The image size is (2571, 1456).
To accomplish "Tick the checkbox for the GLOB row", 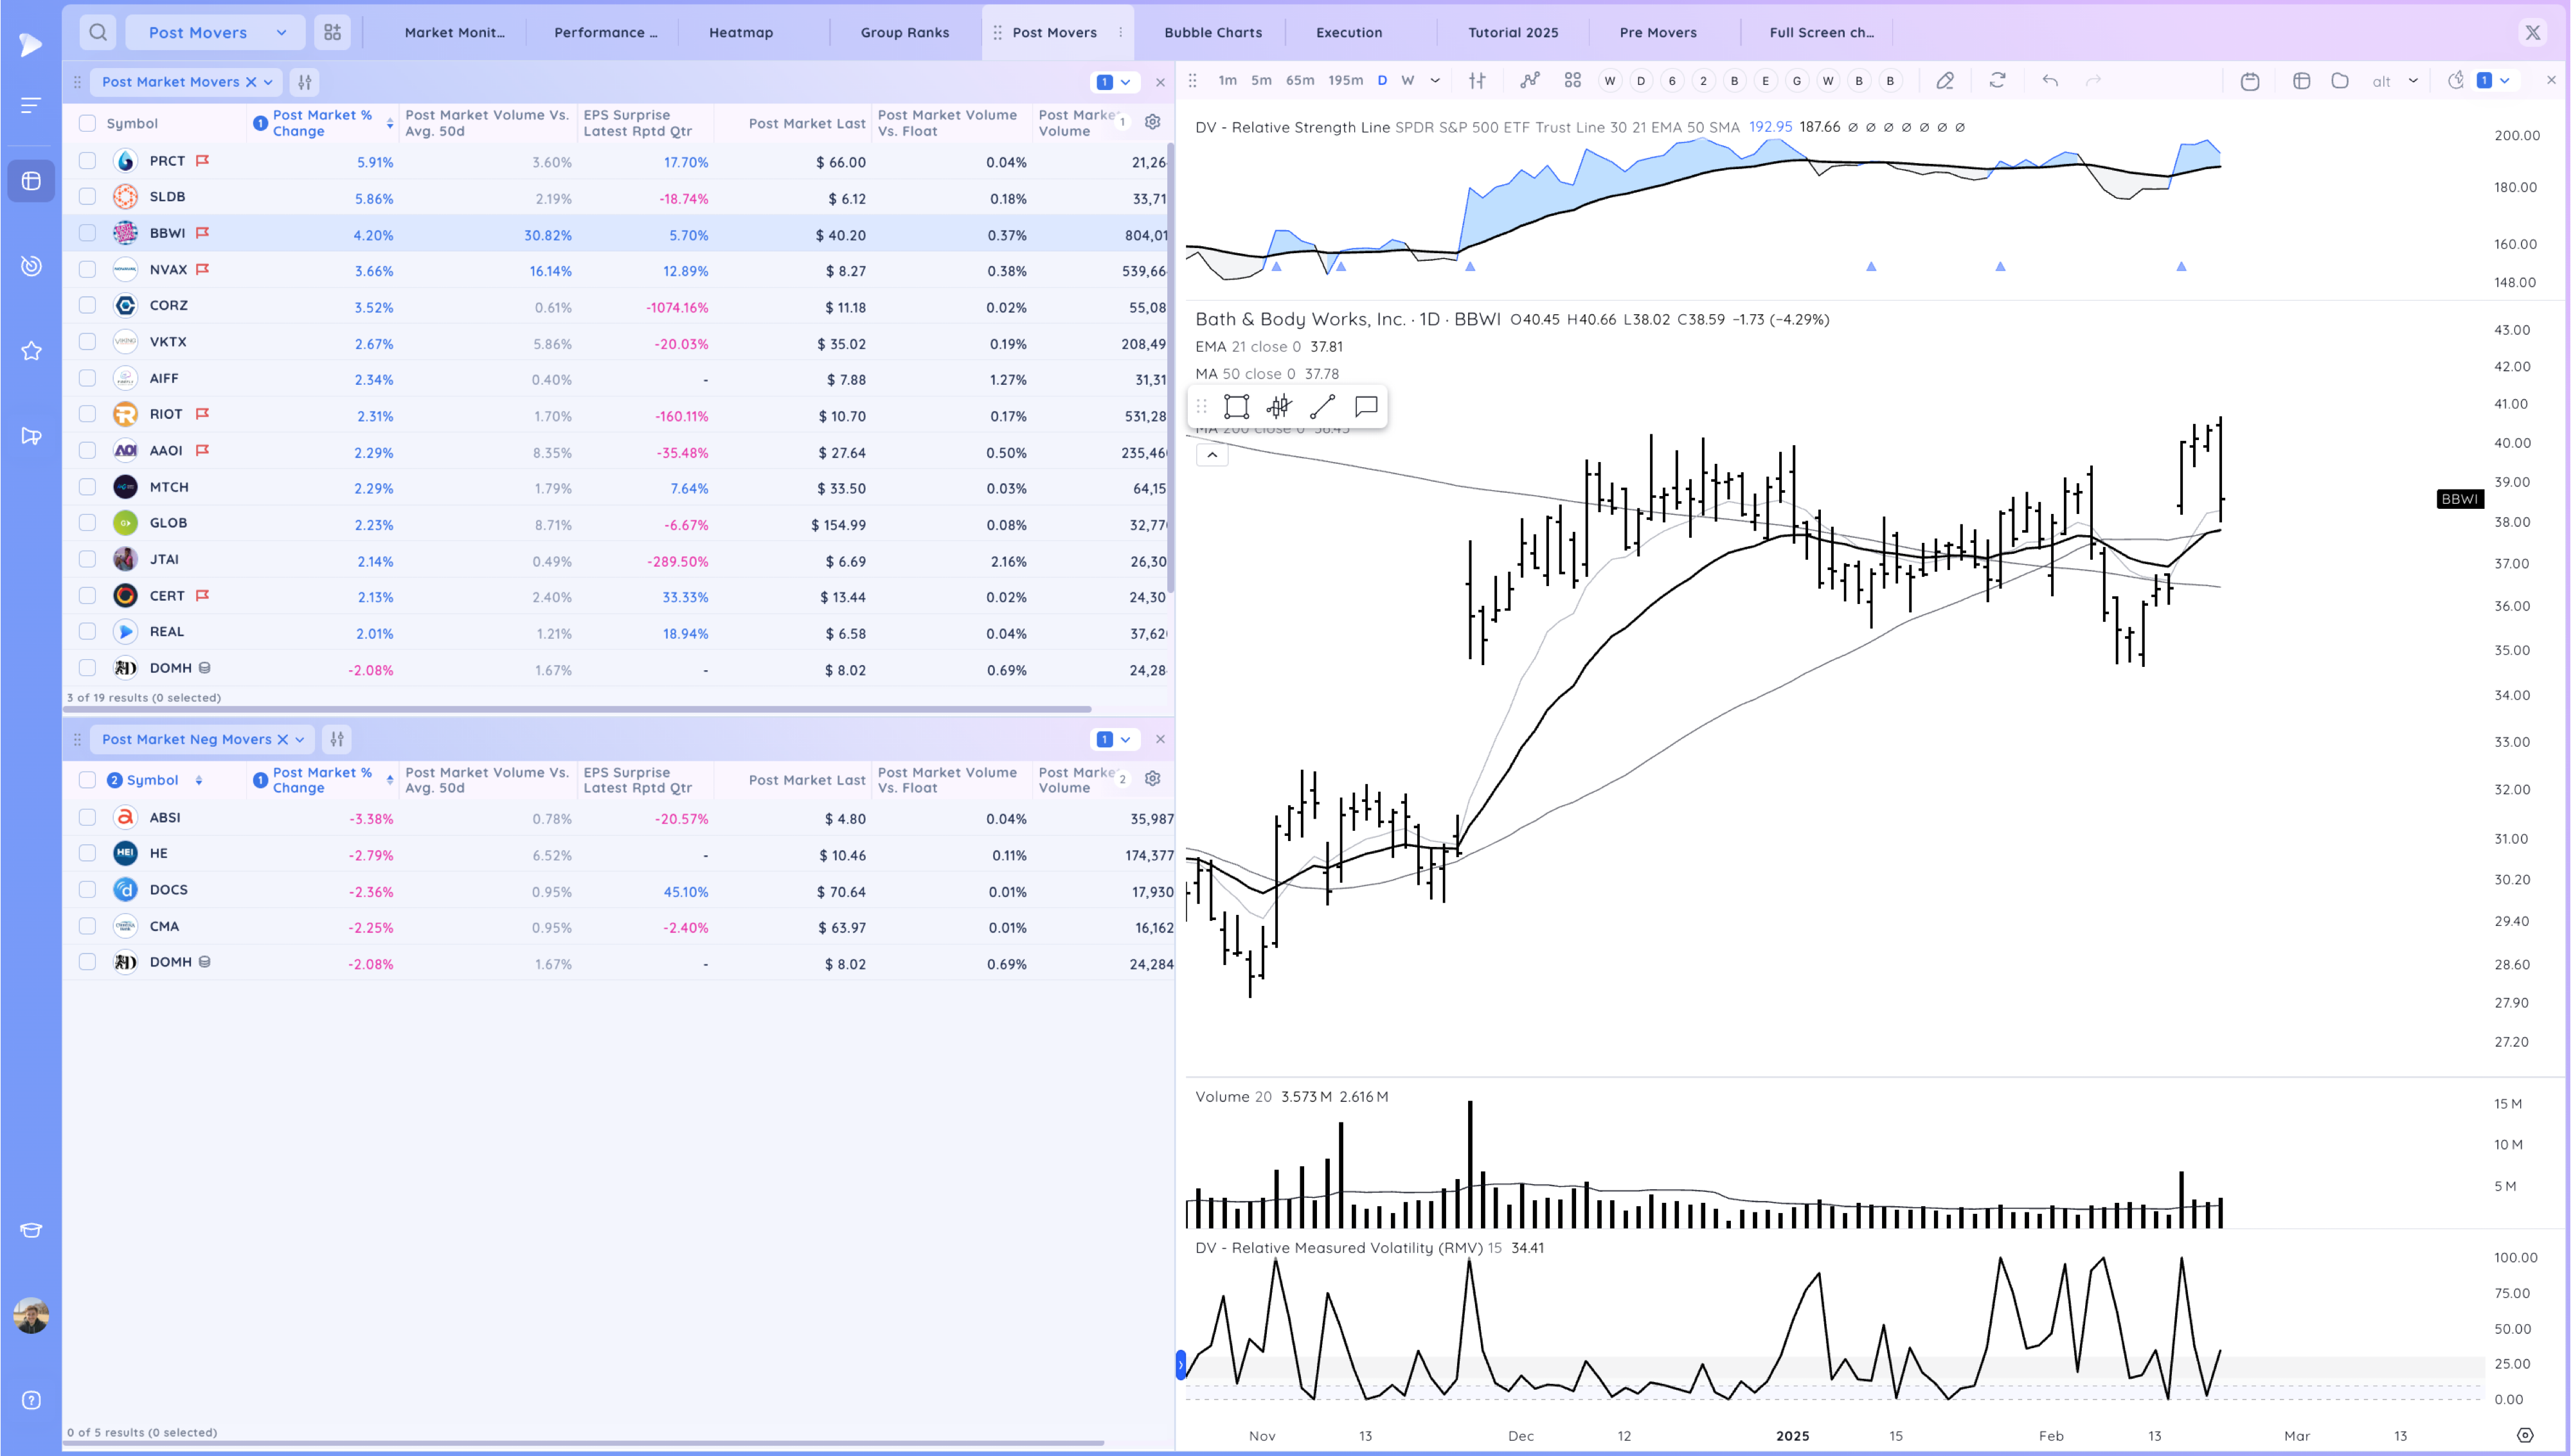I will click(88, 523).
